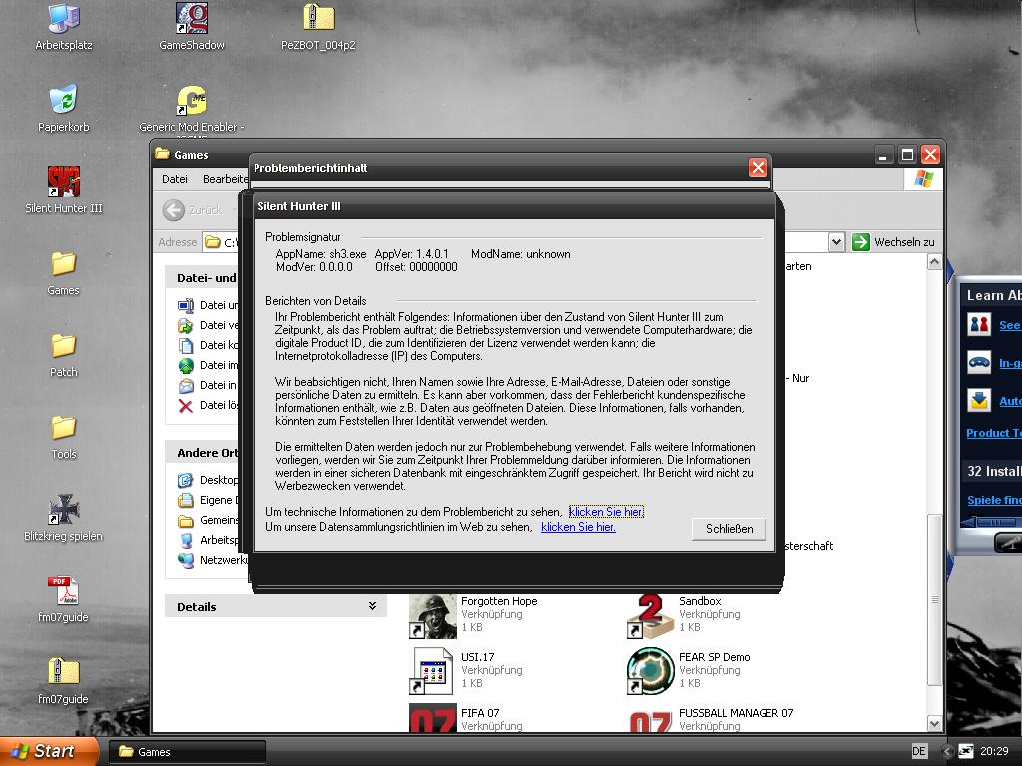Viewport: 1022px width, 766px height.
Task: Click the Spiele find link in the side panel
Action: pyautogui.click(x=995, y=500)
